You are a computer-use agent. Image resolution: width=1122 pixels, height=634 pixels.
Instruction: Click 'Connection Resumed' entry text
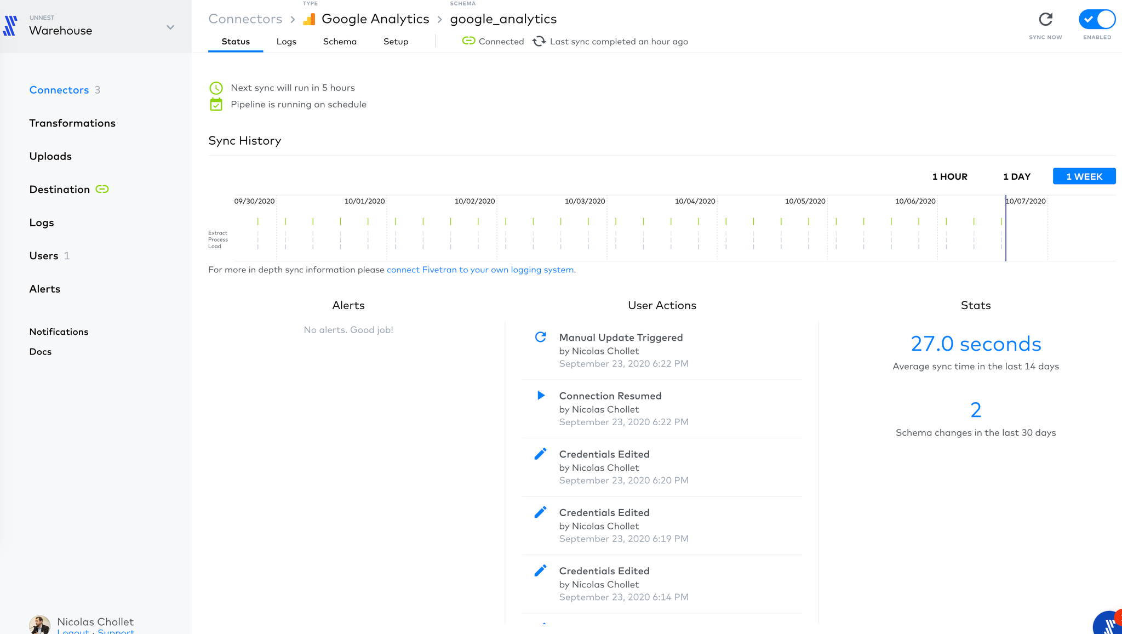point(610,396)
